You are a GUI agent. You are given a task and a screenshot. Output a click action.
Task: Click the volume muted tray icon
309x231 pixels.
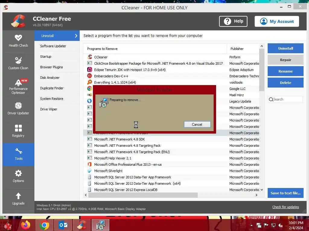(280, 225)
